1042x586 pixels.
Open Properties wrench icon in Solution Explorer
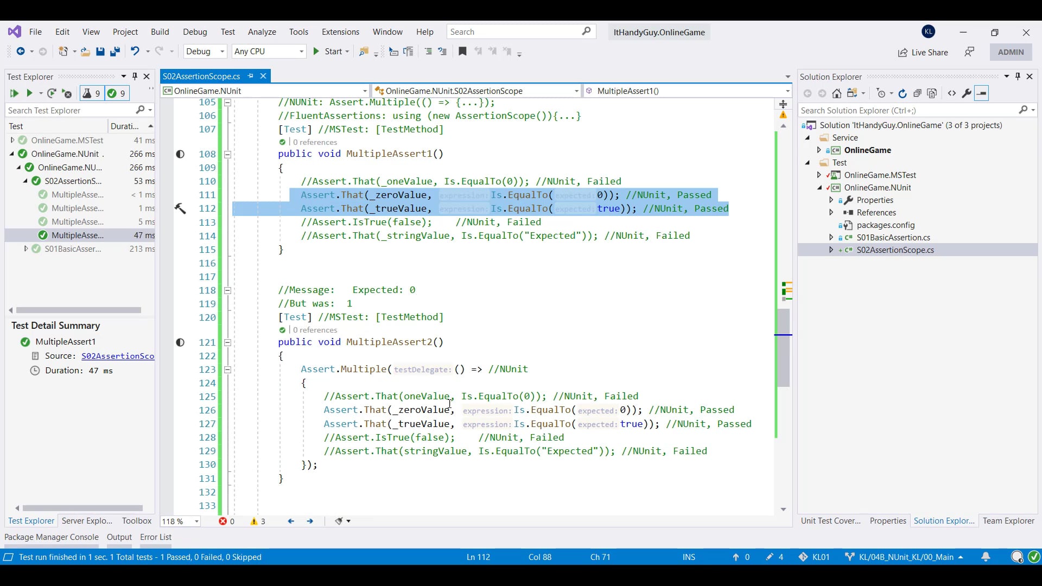click(x=967, y=93)
